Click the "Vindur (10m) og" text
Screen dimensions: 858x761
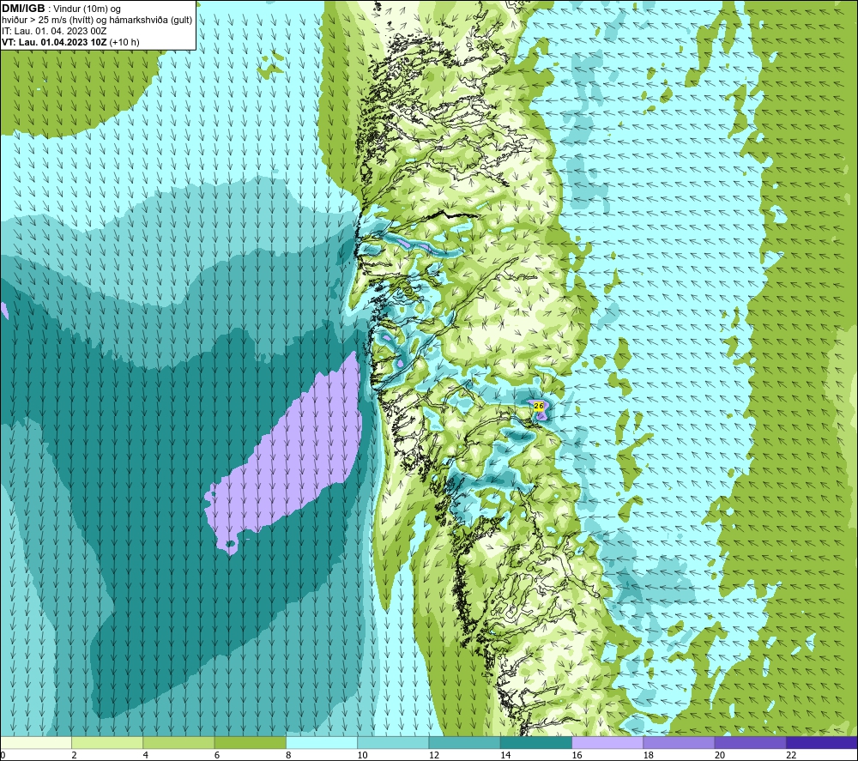point(87,9)
